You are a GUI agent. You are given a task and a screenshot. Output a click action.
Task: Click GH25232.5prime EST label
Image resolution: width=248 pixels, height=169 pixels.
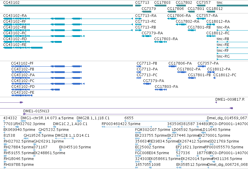[54, 130]
